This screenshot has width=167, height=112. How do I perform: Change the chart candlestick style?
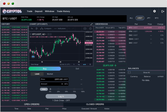37,29
